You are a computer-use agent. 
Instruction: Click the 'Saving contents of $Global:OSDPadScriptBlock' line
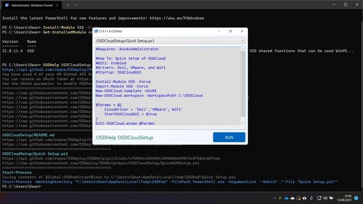tap(119, 177)
